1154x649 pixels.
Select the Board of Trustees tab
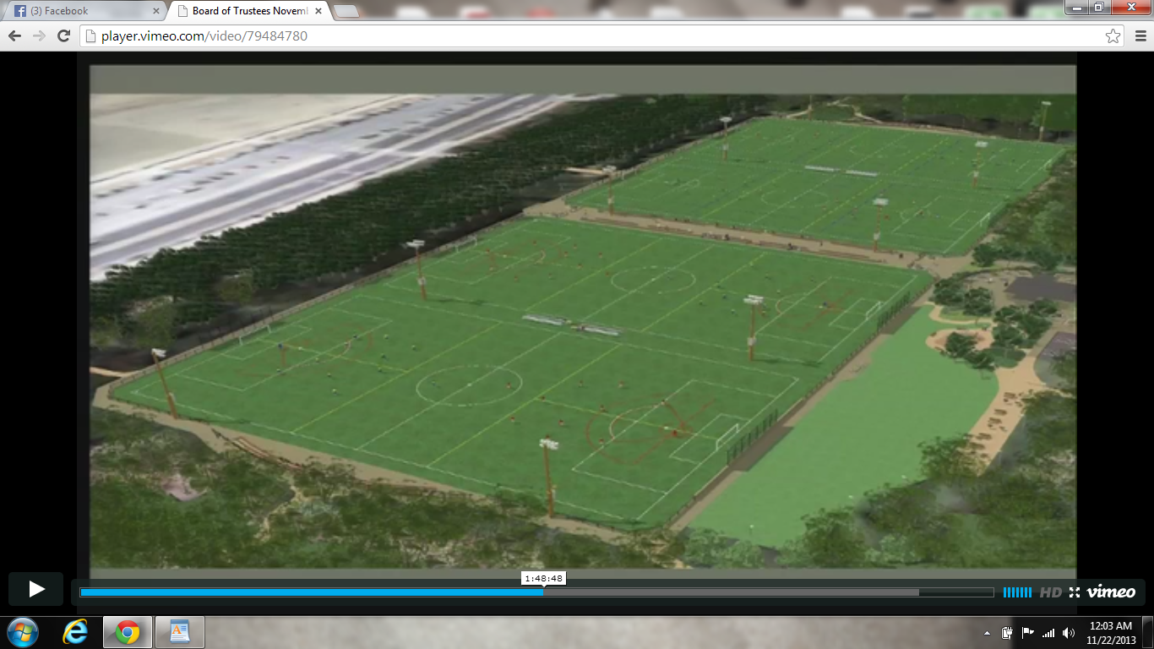click(x=245, y=11)
